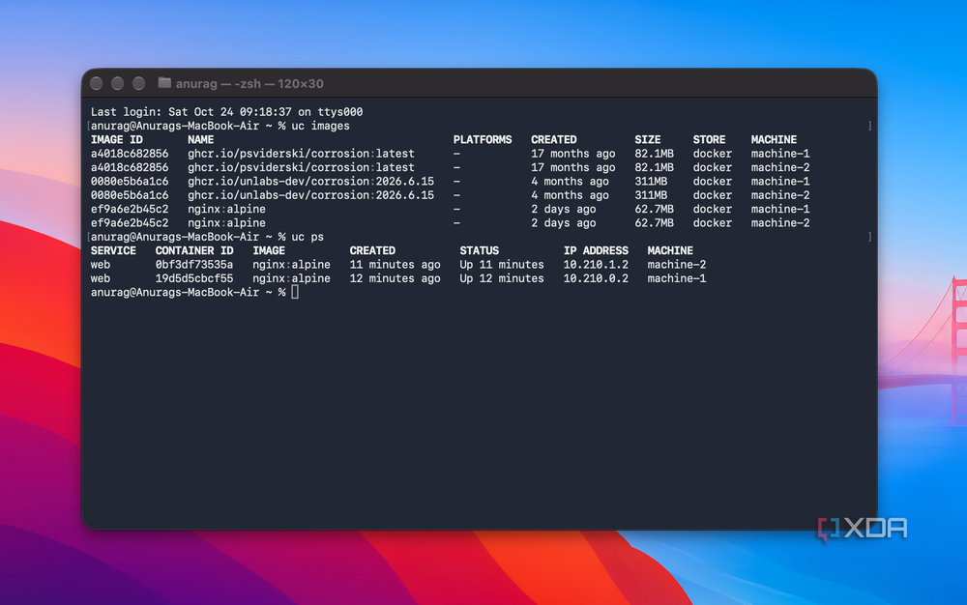Image resolution: width=967 pixels, height=605 pixels.
Task: Click IP address 10.210.1.2
Action: click(x=596, y=264)
